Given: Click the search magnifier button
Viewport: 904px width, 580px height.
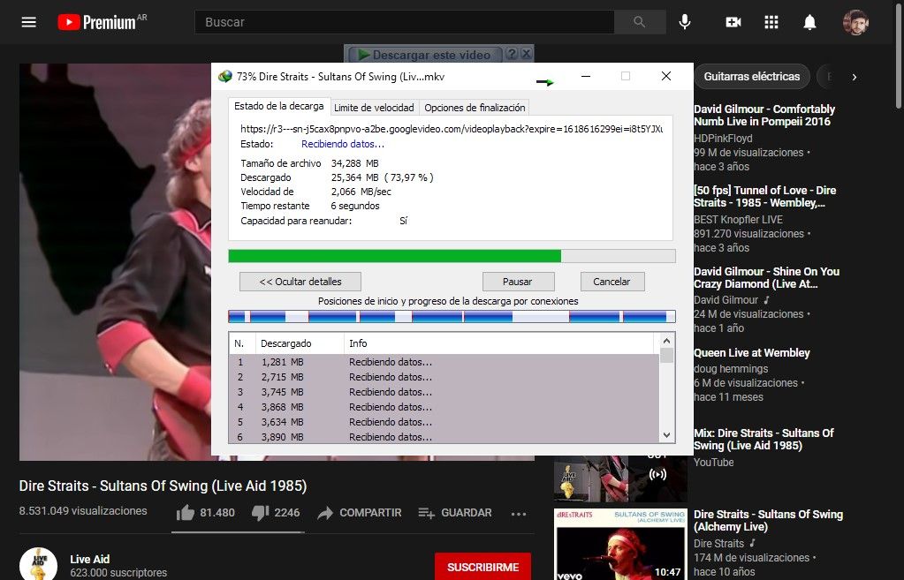Looking at the screenshot, I should pyautogui.click(x=639, y=22).
